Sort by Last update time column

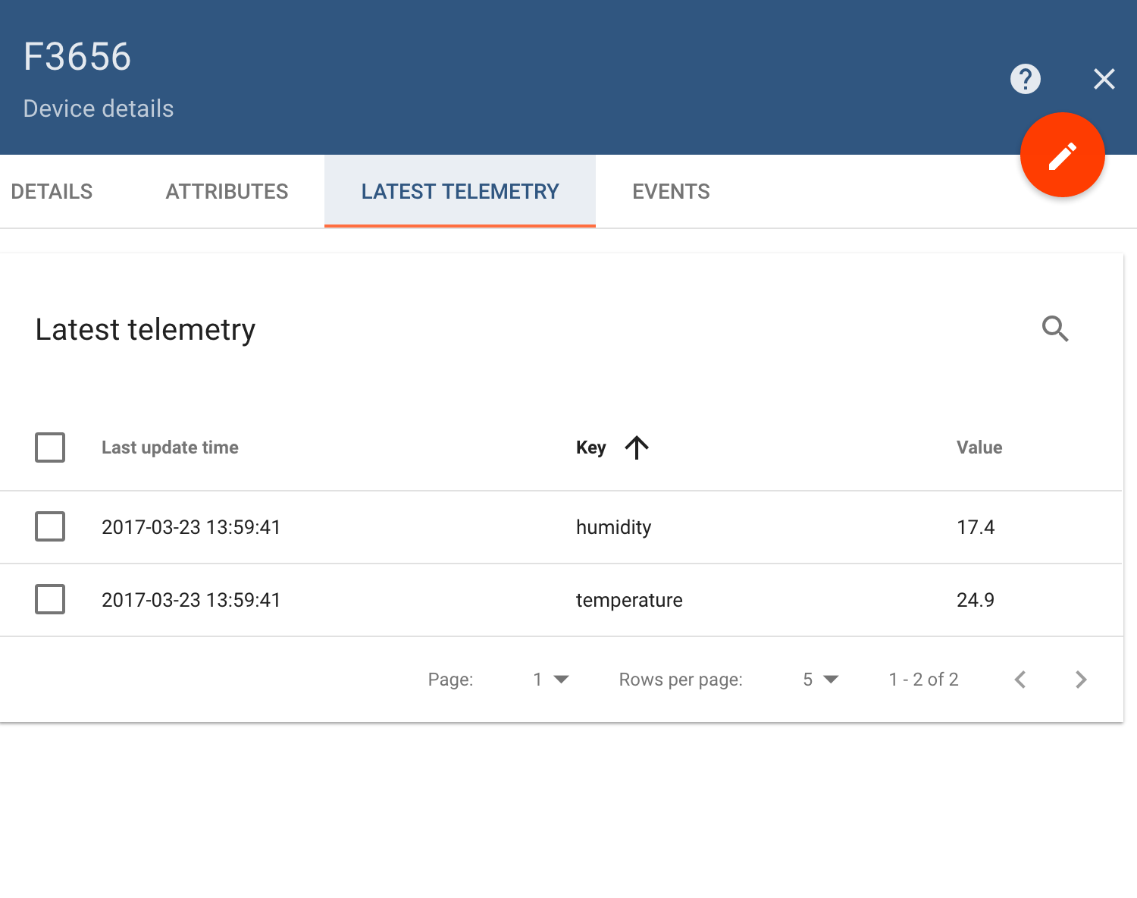coord(170,447)
